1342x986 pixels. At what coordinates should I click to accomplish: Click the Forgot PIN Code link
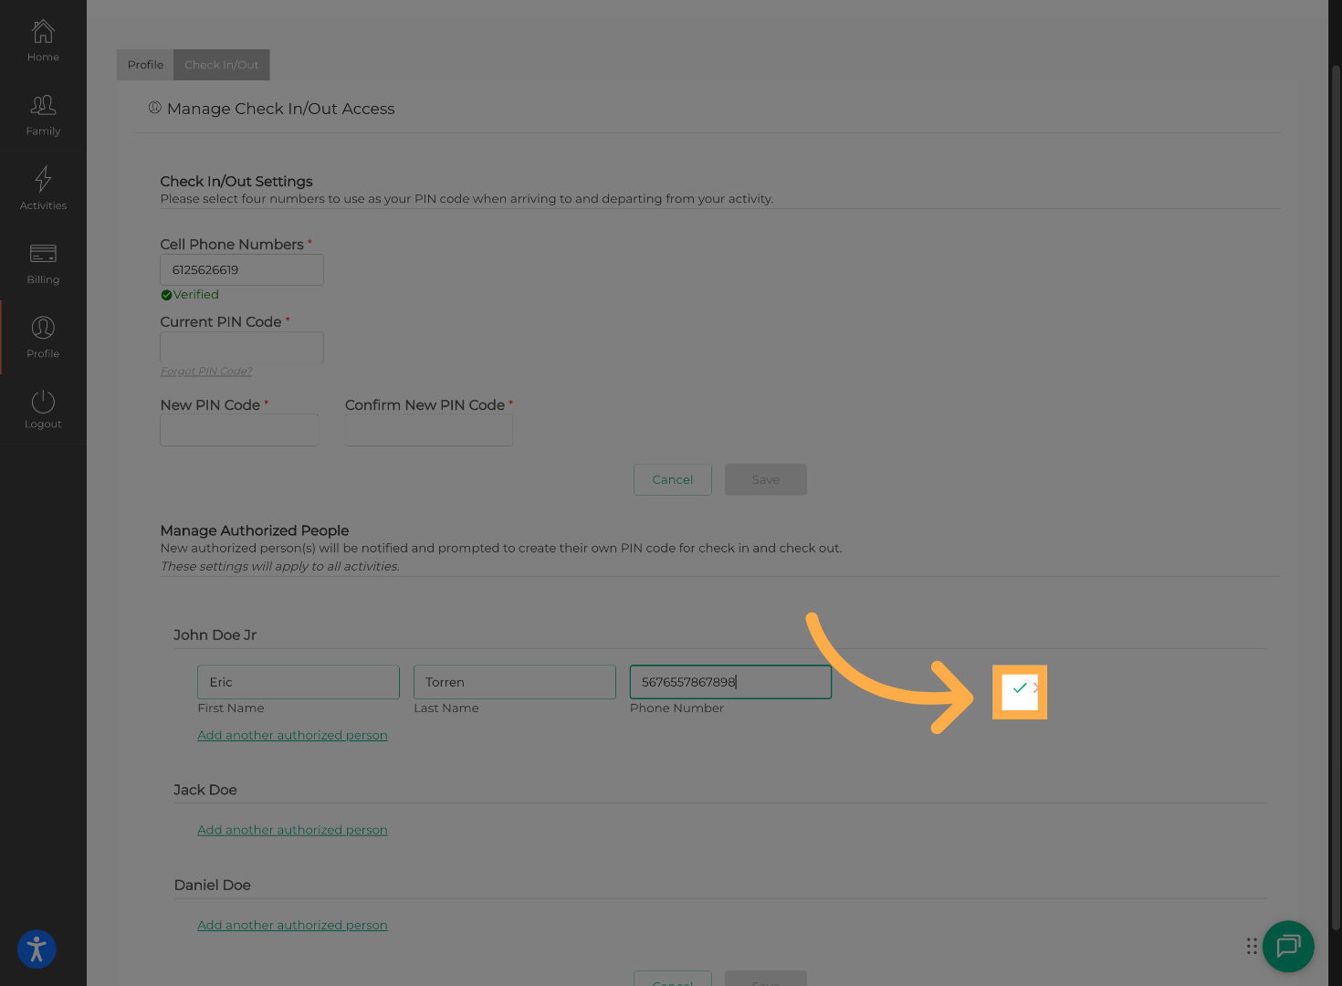tap(205, 371)
